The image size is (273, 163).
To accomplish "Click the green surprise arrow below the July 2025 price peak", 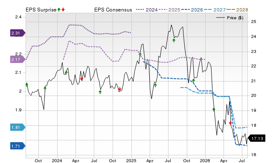I will click(174, 41).
